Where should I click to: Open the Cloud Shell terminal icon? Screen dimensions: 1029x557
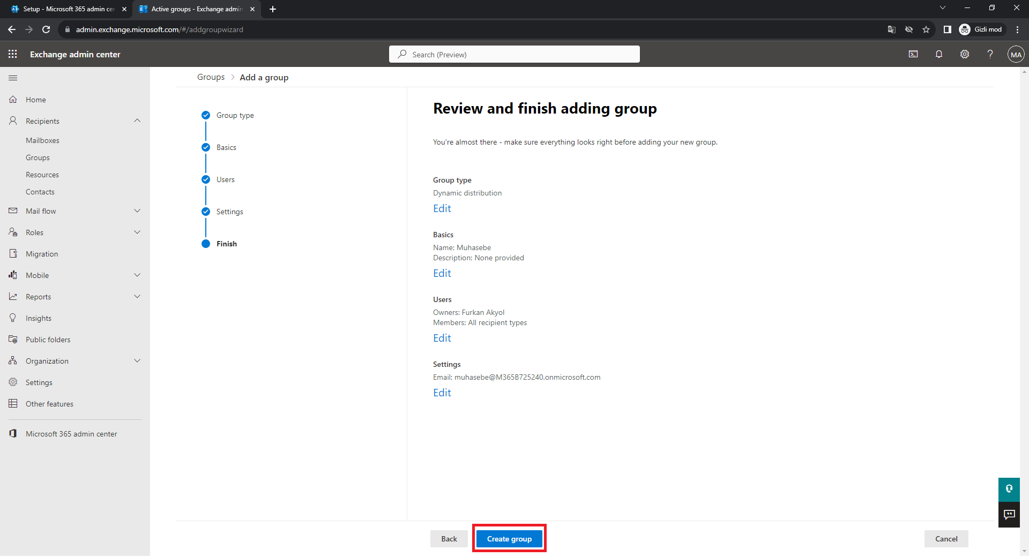coord(913,54)
